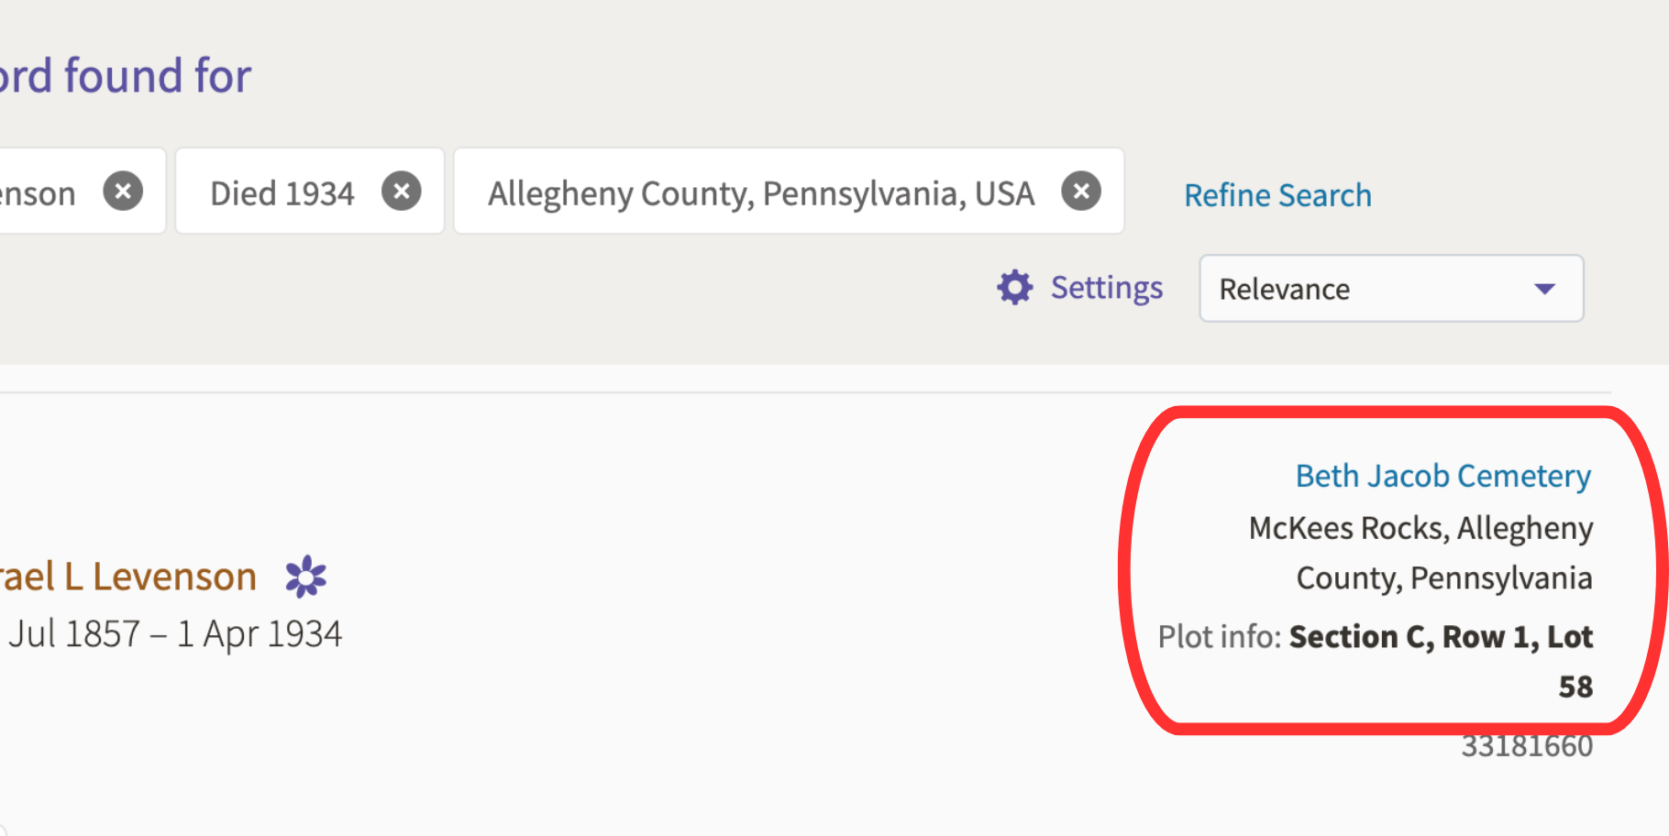Click the Settings text label

1106,288
